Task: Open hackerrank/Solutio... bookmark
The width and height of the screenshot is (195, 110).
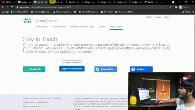Action: pos(62,12)
